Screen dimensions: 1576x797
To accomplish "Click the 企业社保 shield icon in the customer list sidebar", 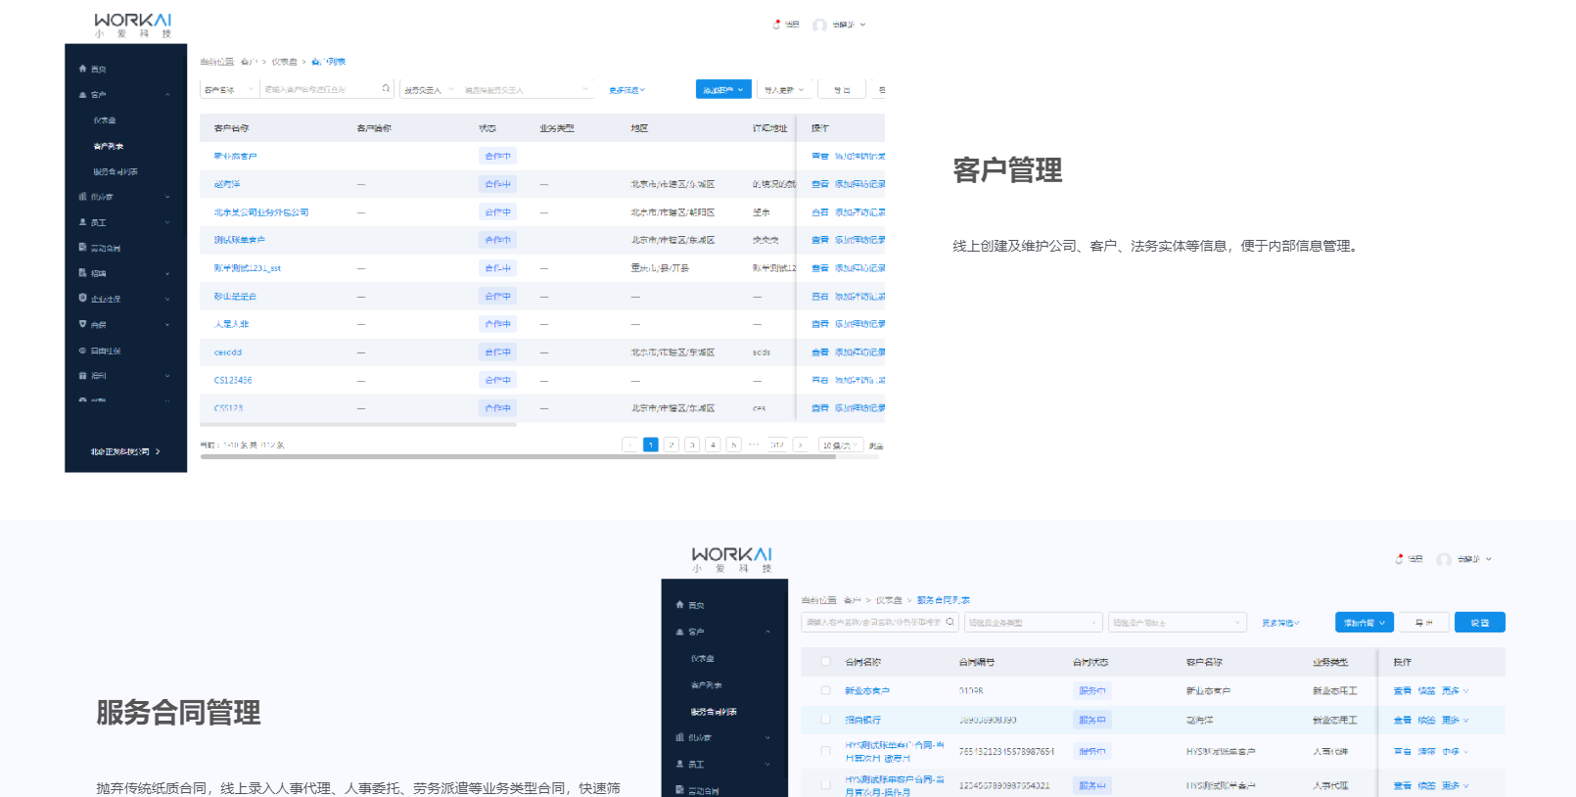I will click(x=82, y=298).
